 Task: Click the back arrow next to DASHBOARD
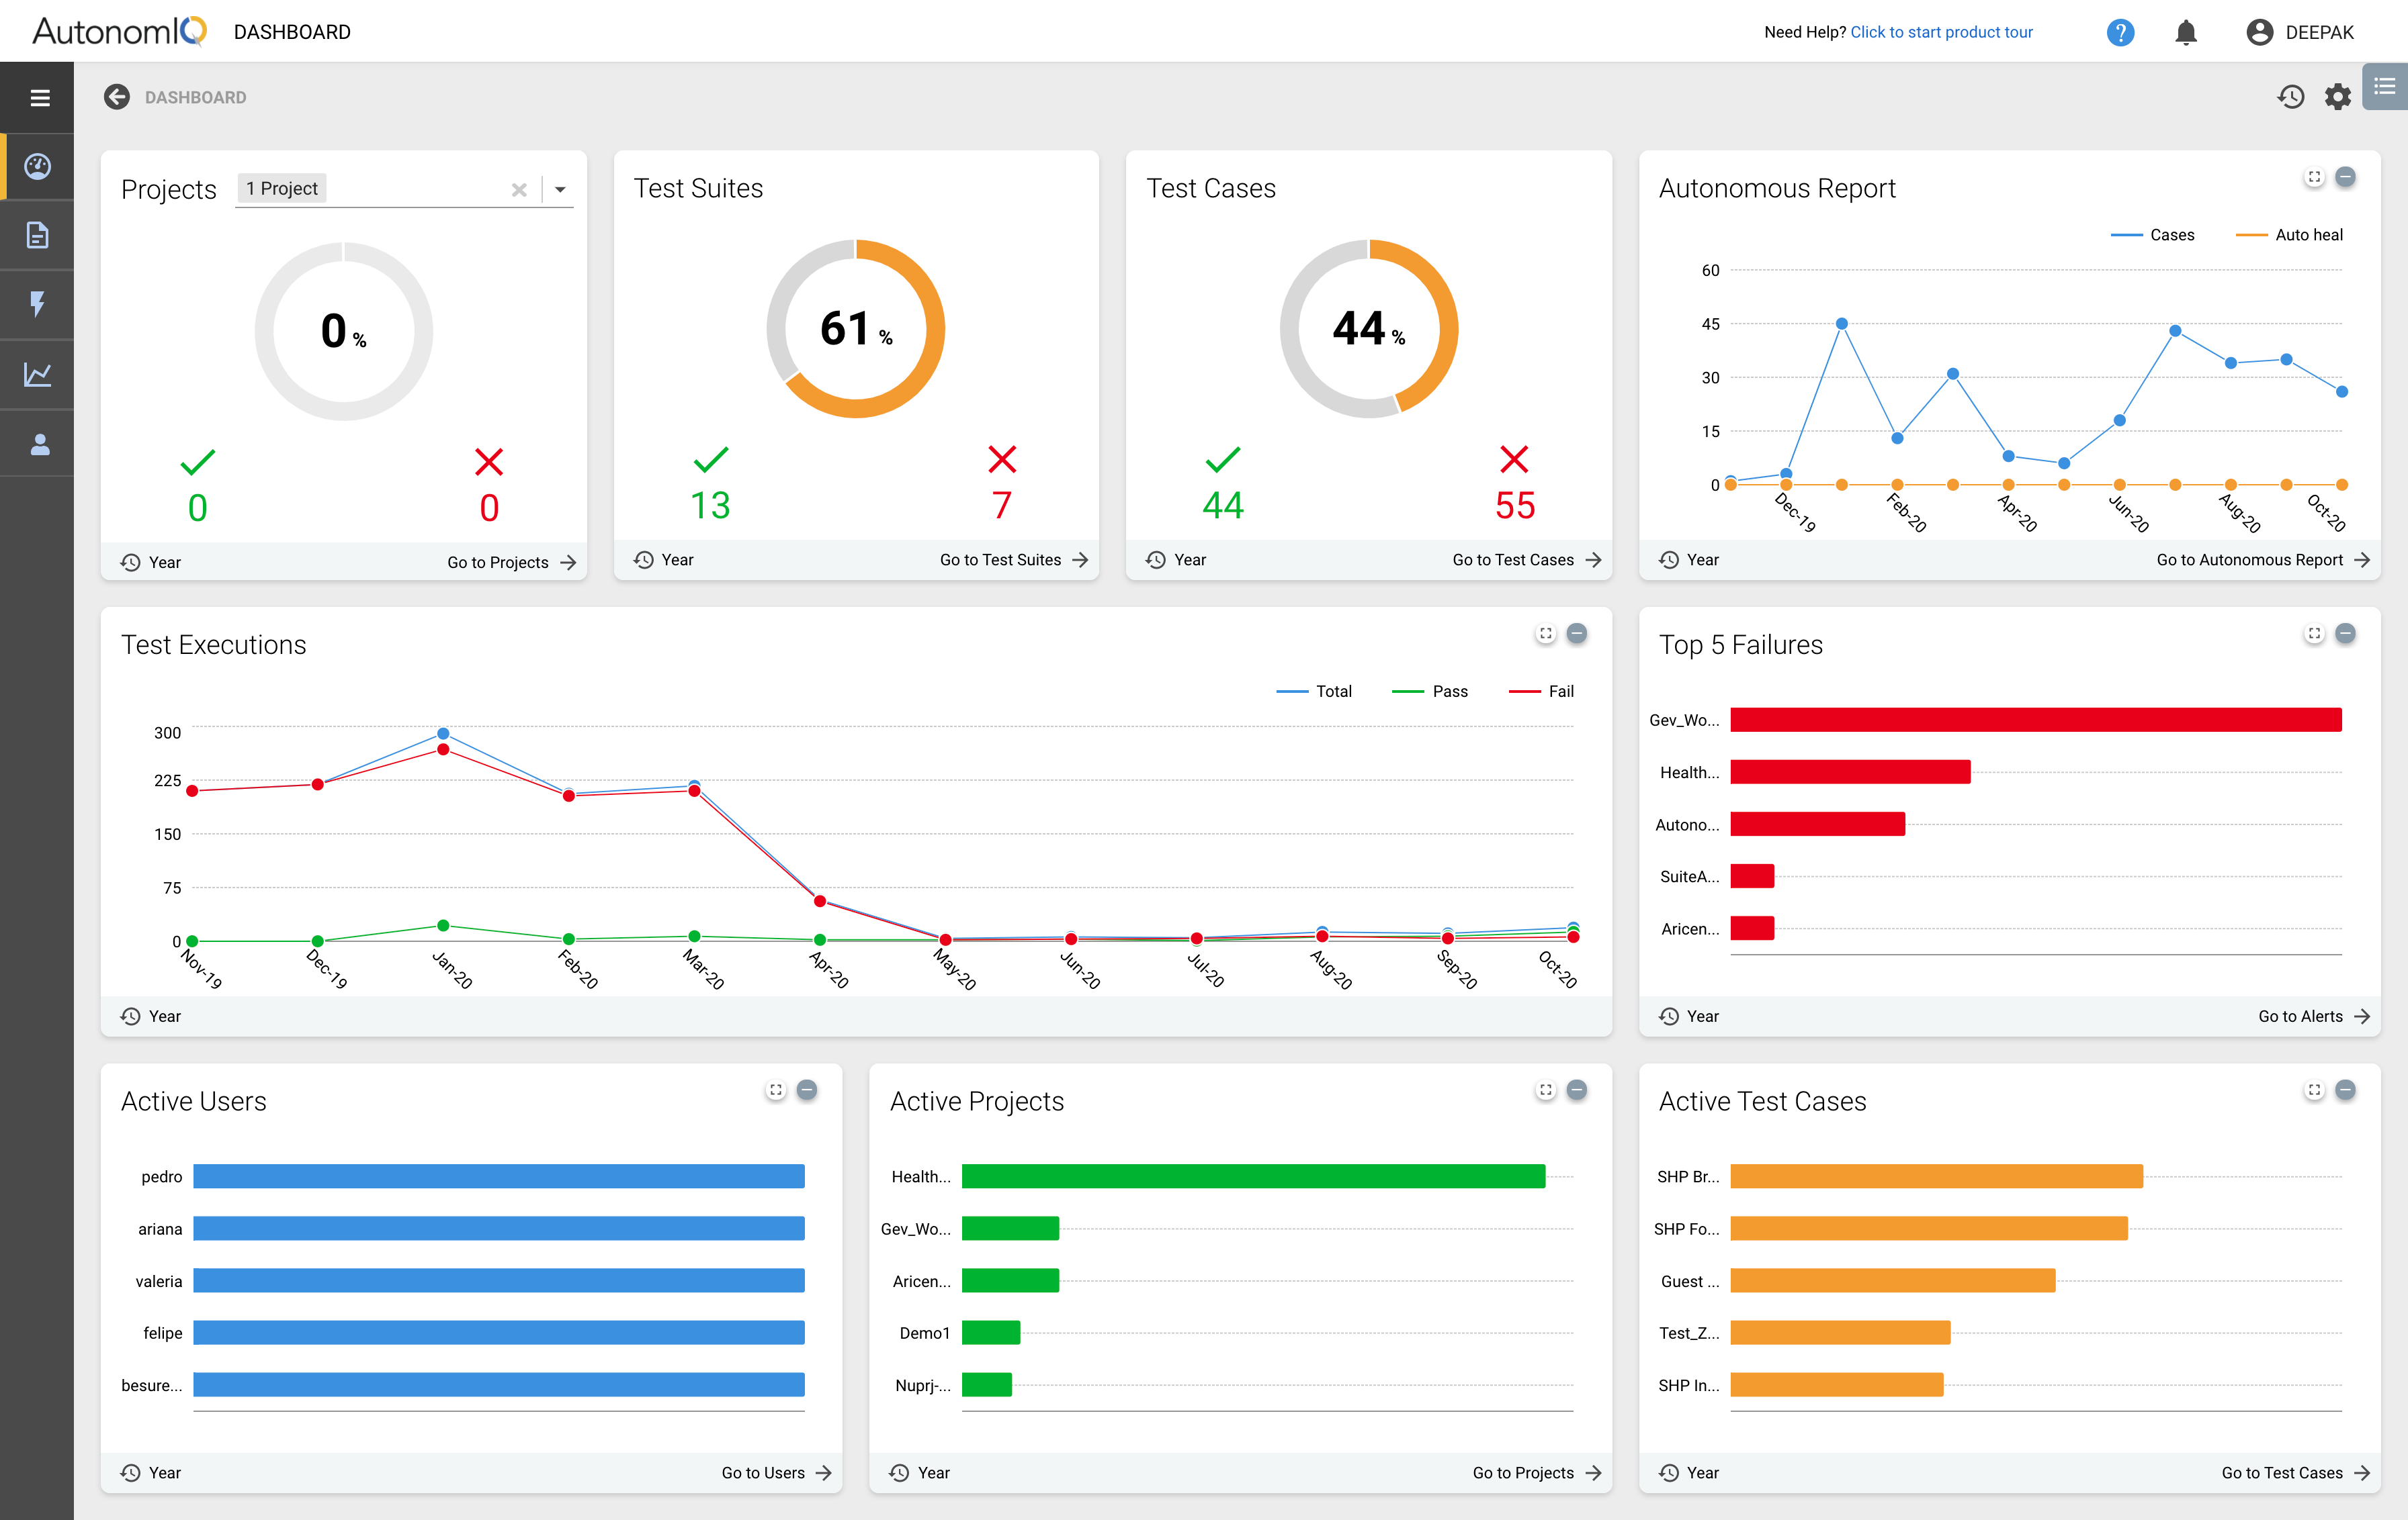[x=117, y=97]
